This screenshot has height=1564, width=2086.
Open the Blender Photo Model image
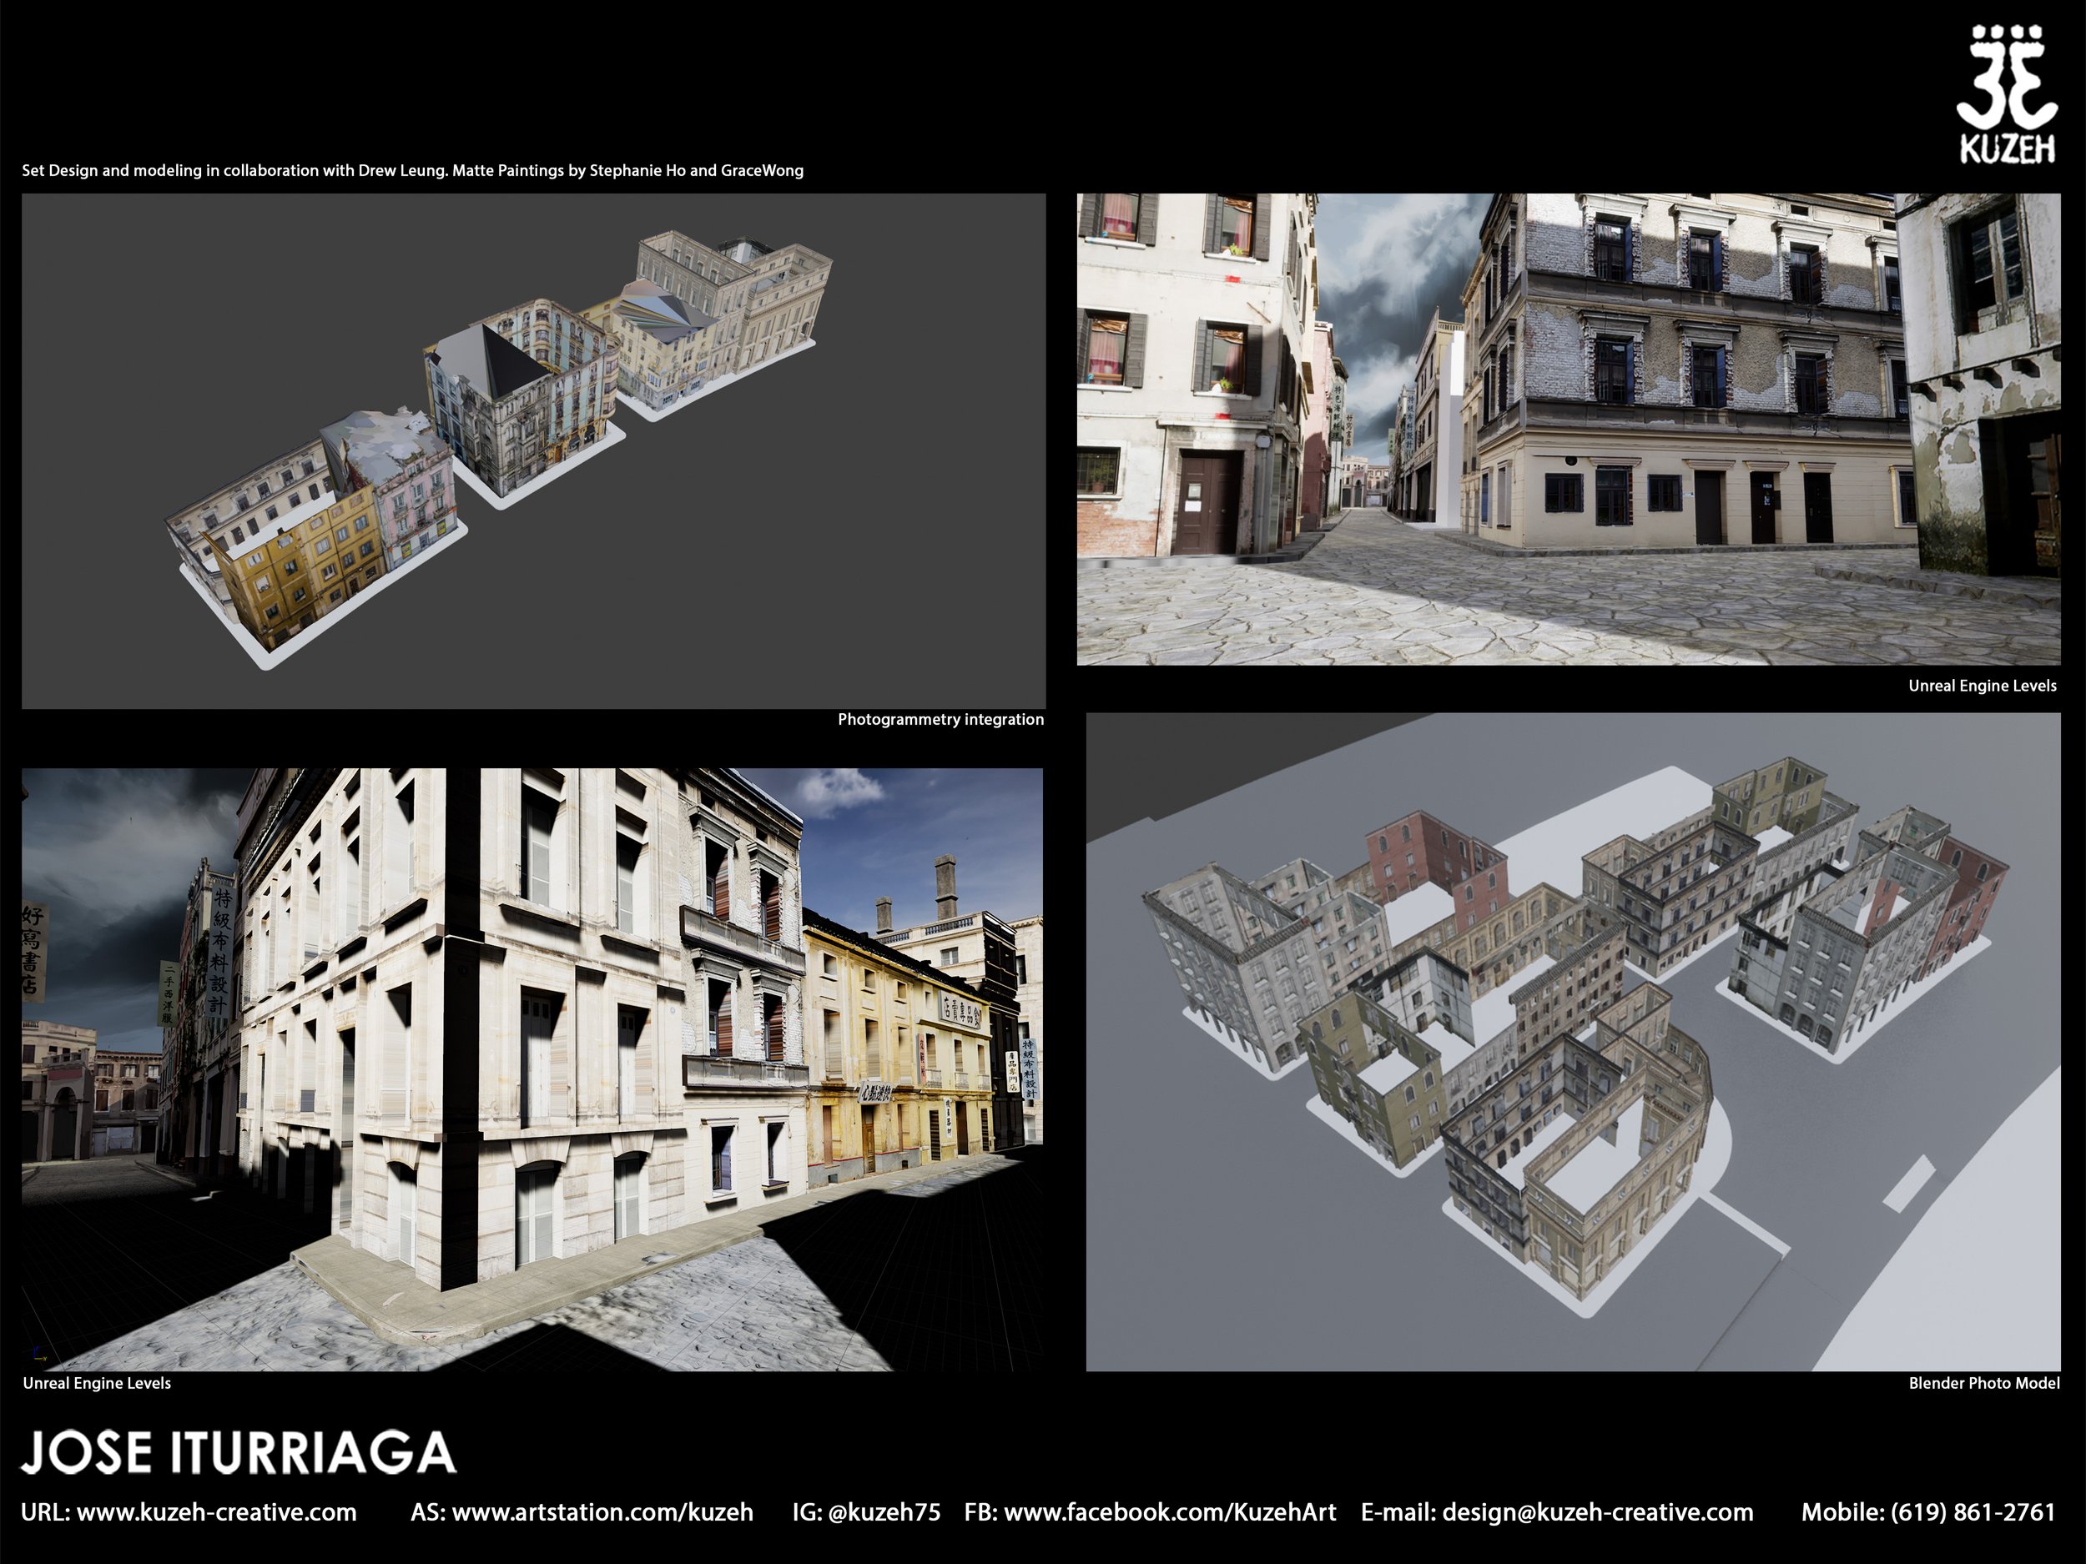tap(1572, 1041)
